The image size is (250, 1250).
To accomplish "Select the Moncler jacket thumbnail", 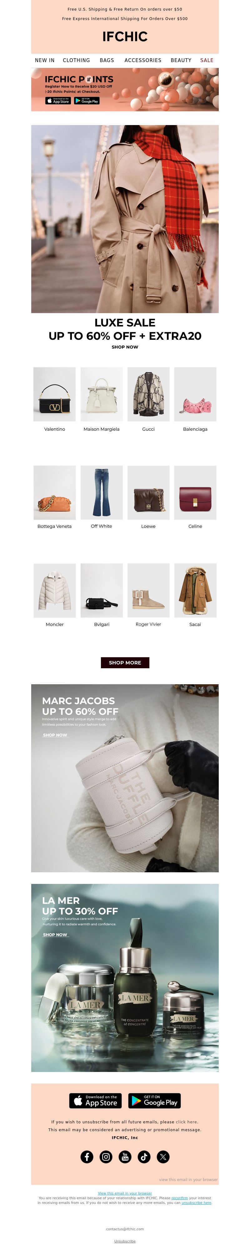I will tap(55, 590).
